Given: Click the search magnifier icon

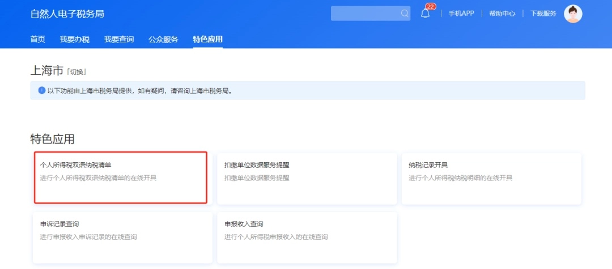Looking at the screenshot, I should tap(405, 14).
